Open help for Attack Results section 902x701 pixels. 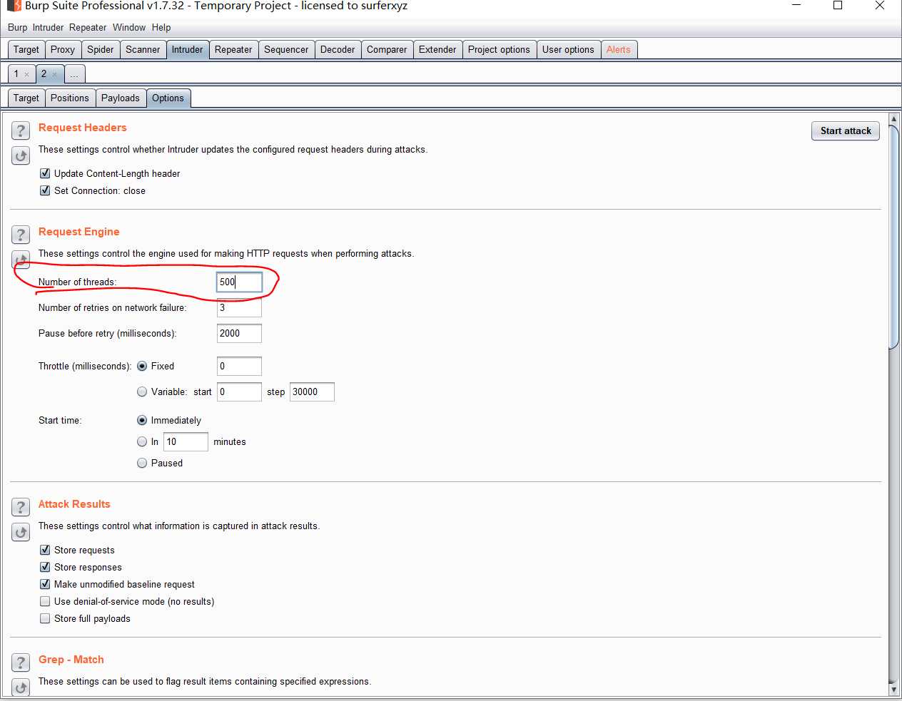(21, 506)
